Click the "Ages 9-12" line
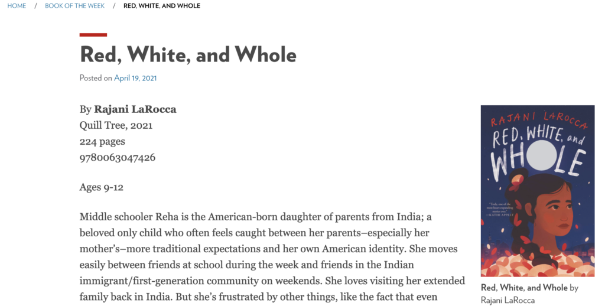Screen dimensions: 605x306 pos(101,187)
